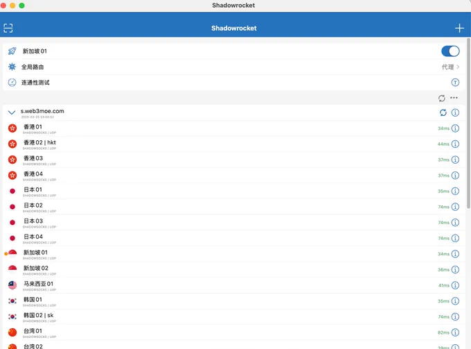Open info for 马来西亚 01 server
The image size is (471, 349).
pyautogui.click(x=455, y=285)
